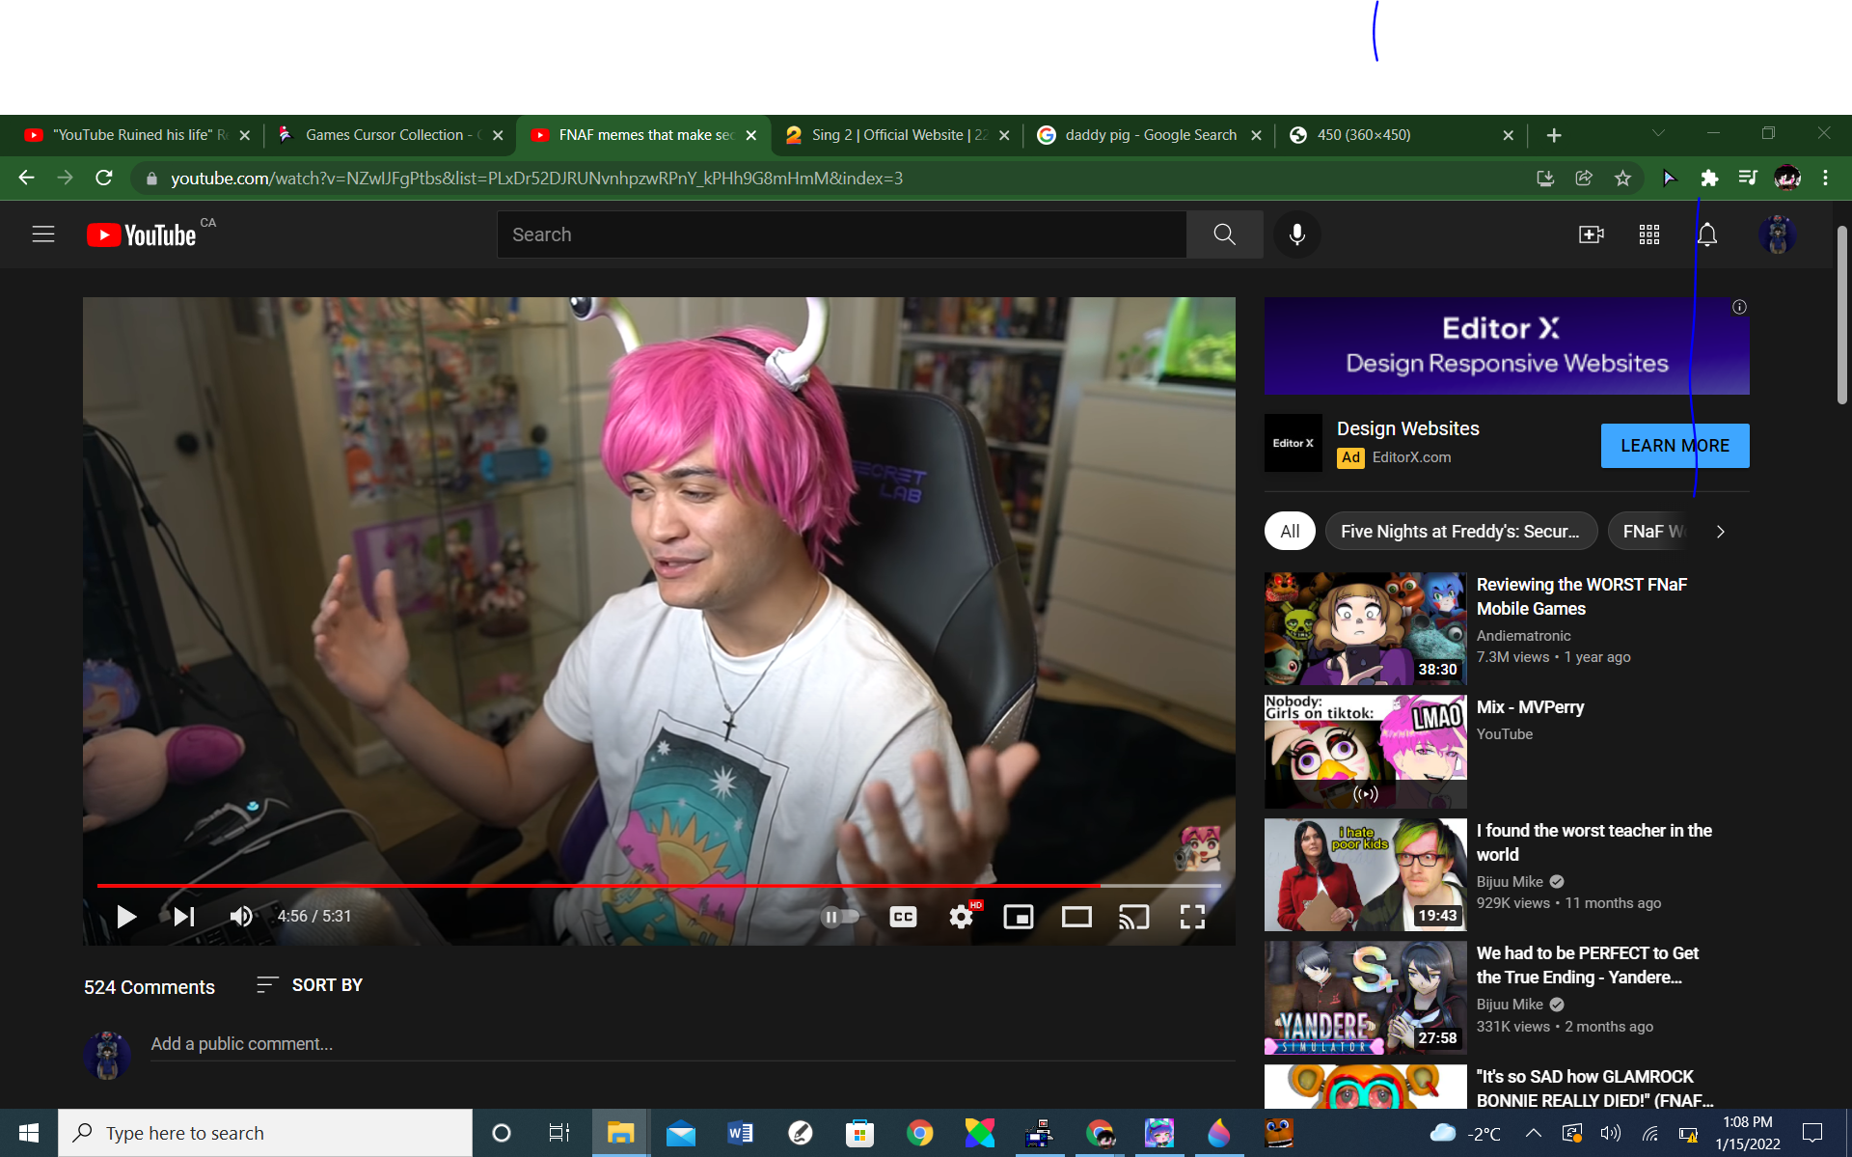Open Cast to TV option
The width and height of the screenshot is (1852, 1157).
click(1133, 917)
